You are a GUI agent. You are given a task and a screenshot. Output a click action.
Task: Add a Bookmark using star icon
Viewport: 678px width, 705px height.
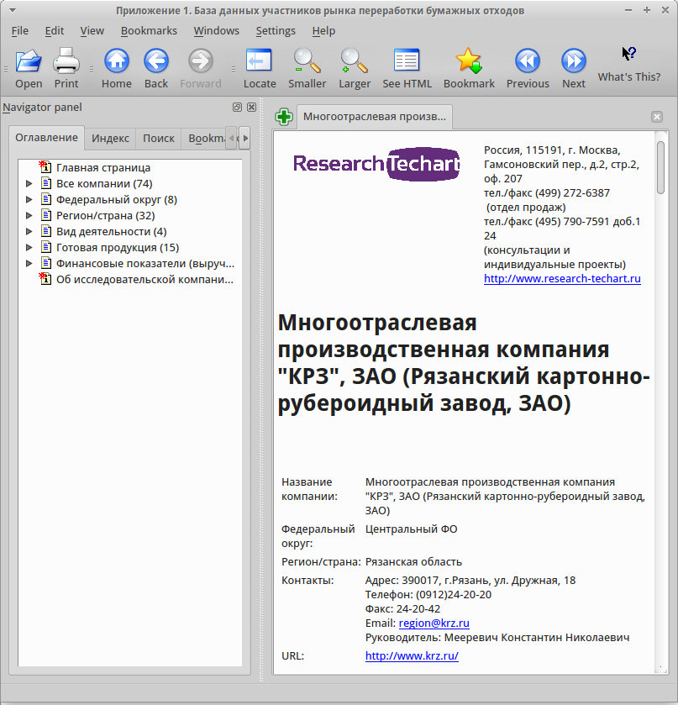(469, 61)
